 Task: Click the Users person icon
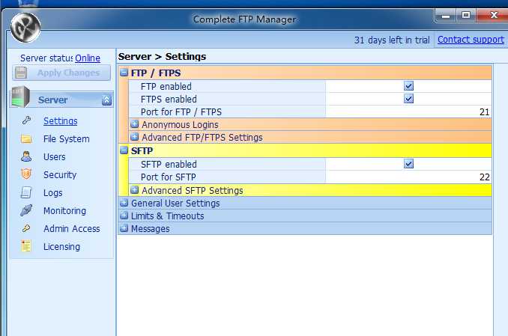(26, 156)
